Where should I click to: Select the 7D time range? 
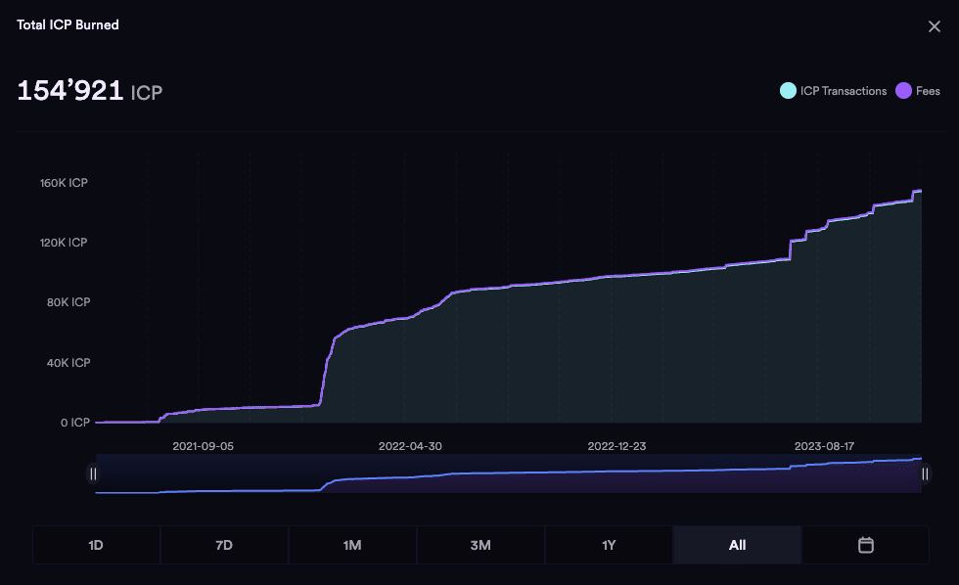(224, 545)
